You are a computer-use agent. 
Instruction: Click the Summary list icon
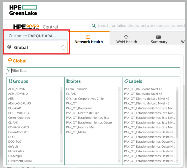(158, 37)
